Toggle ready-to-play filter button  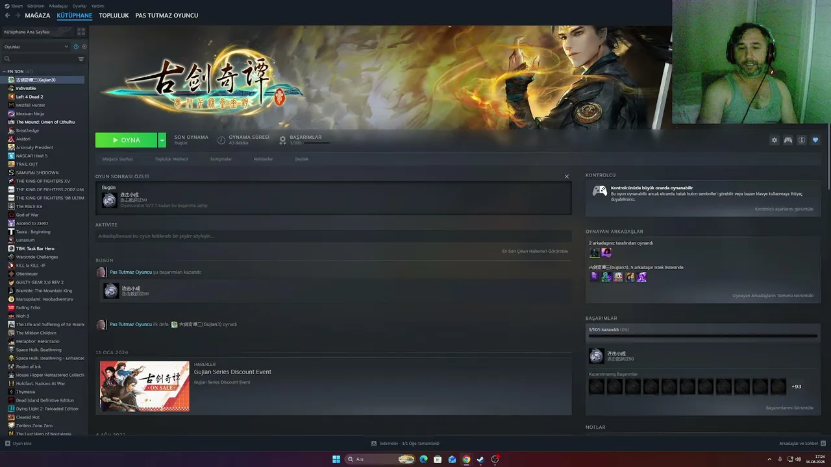[84, 47]
